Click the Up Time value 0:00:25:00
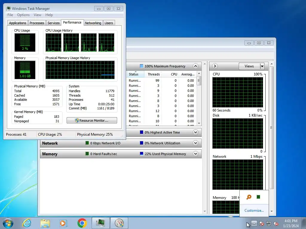The image size is (306, 229). [x=106, y=104]
